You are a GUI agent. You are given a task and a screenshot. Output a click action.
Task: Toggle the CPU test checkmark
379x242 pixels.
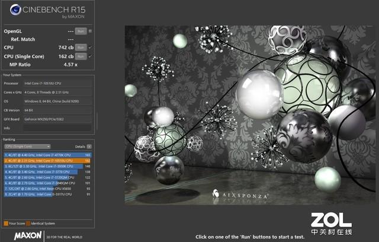coord(90,47)
